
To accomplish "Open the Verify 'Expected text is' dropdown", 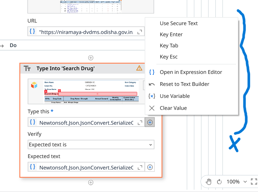I will [x=91, y=145].
